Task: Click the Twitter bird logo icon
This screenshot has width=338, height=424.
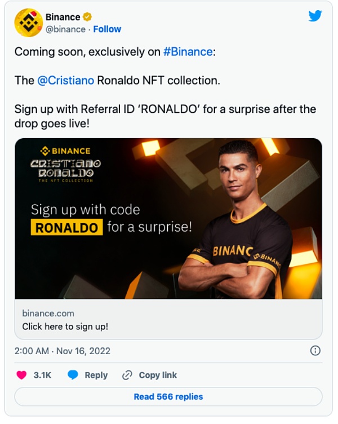Action: click(x=315, y=16)
